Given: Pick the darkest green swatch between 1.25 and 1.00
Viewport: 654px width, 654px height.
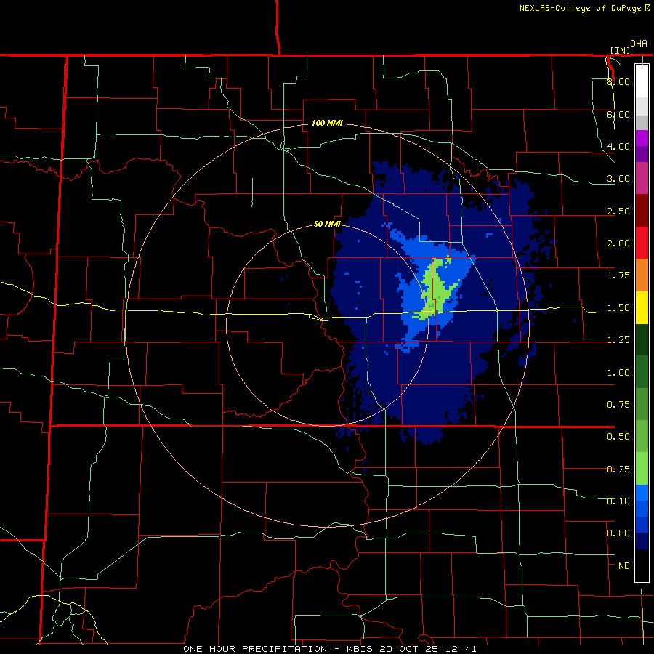Looking at the screenshot, I should coord(642,339).
